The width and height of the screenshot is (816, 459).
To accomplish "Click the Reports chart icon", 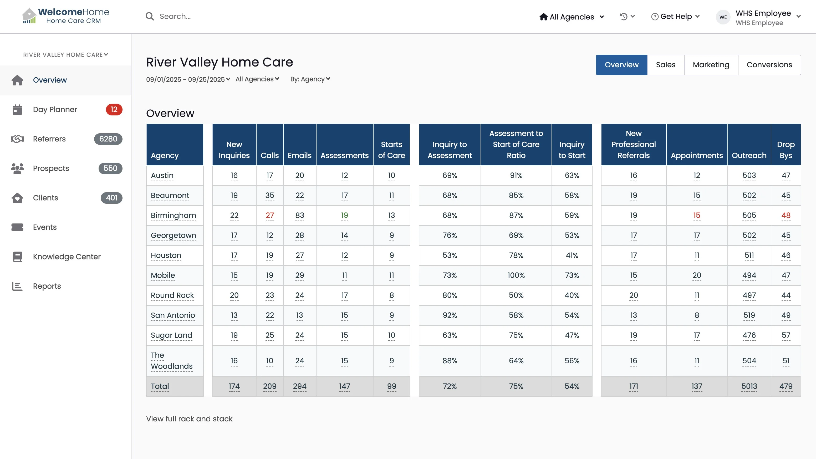I will pyautogui.click(x=17, y=286).
